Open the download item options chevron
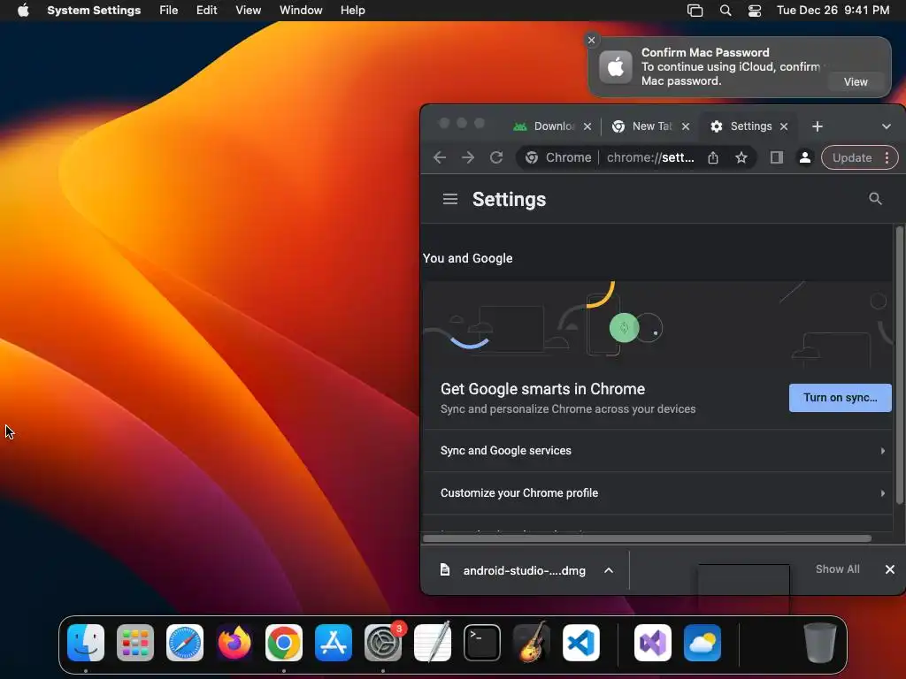Image resolution: width=906 pixels, height=679 pixels. pyautogui.click(x=609, y=570)
